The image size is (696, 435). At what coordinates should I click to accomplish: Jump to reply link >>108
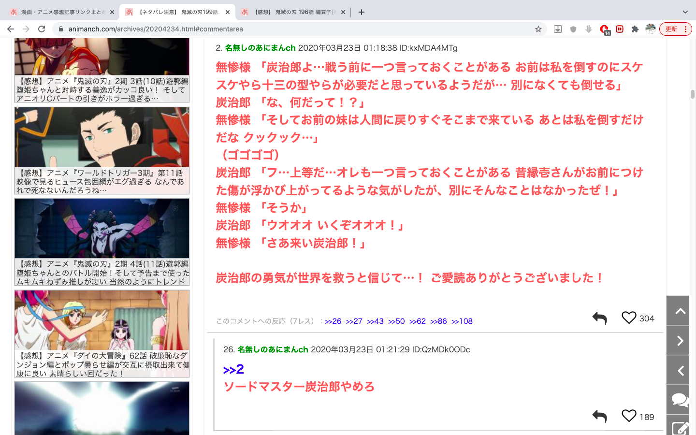click(462, 321)
